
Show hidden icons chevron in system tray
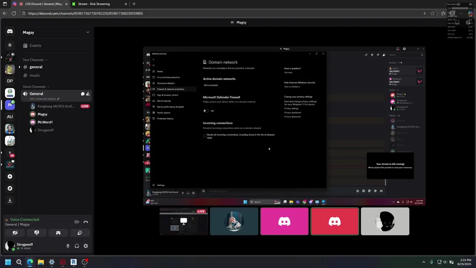click(x=423, y=262)
